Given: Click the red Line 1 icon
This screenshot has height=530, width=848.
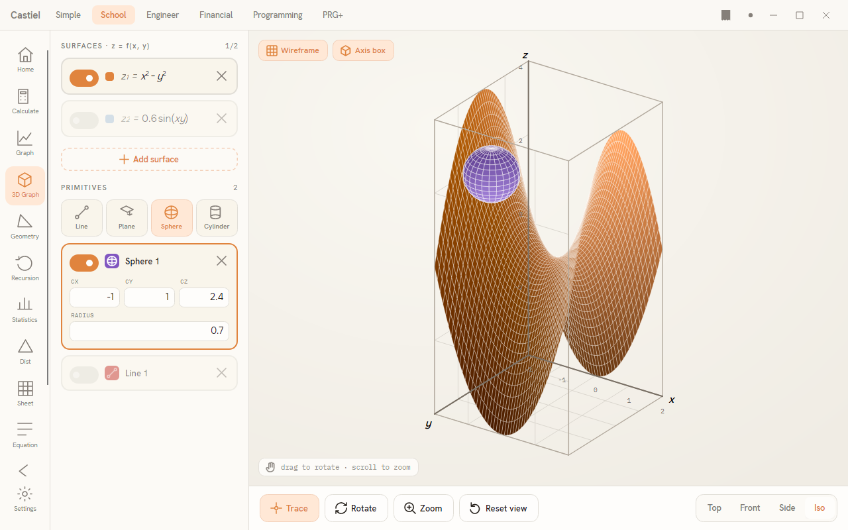Looking at the screenshot, I should 112,373.
